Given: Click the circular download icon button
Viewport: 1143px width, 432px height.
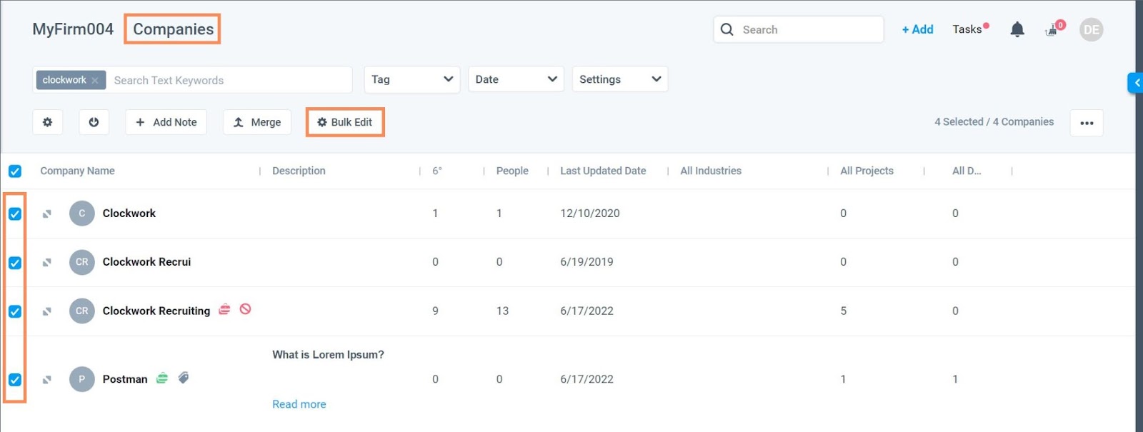Looking at the screenshot, I should (94, 122).
